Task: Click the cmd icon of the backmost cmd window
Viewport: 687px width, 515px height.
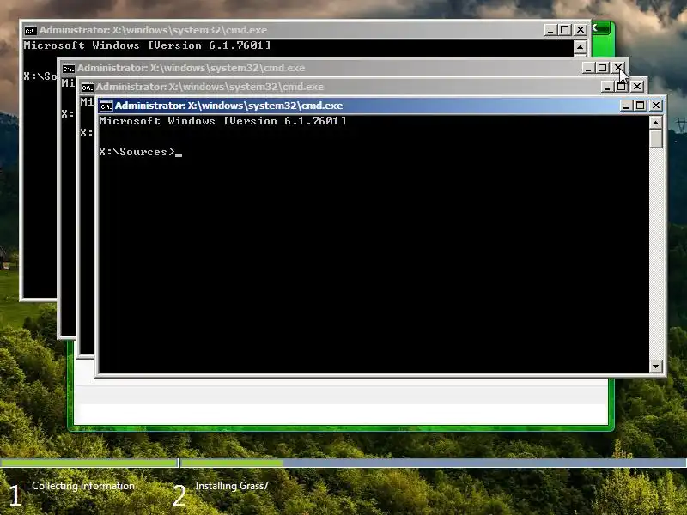Action: tap(31, 31)
